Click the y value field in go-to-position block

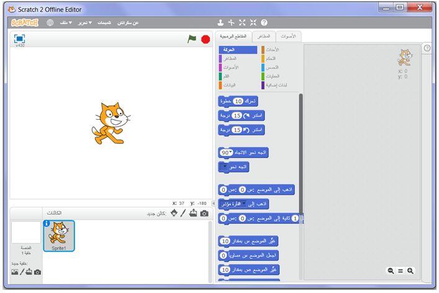(224, 190)
